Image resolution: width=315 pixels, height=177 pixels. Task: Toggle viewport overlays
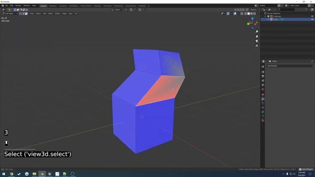click(235, 14)
